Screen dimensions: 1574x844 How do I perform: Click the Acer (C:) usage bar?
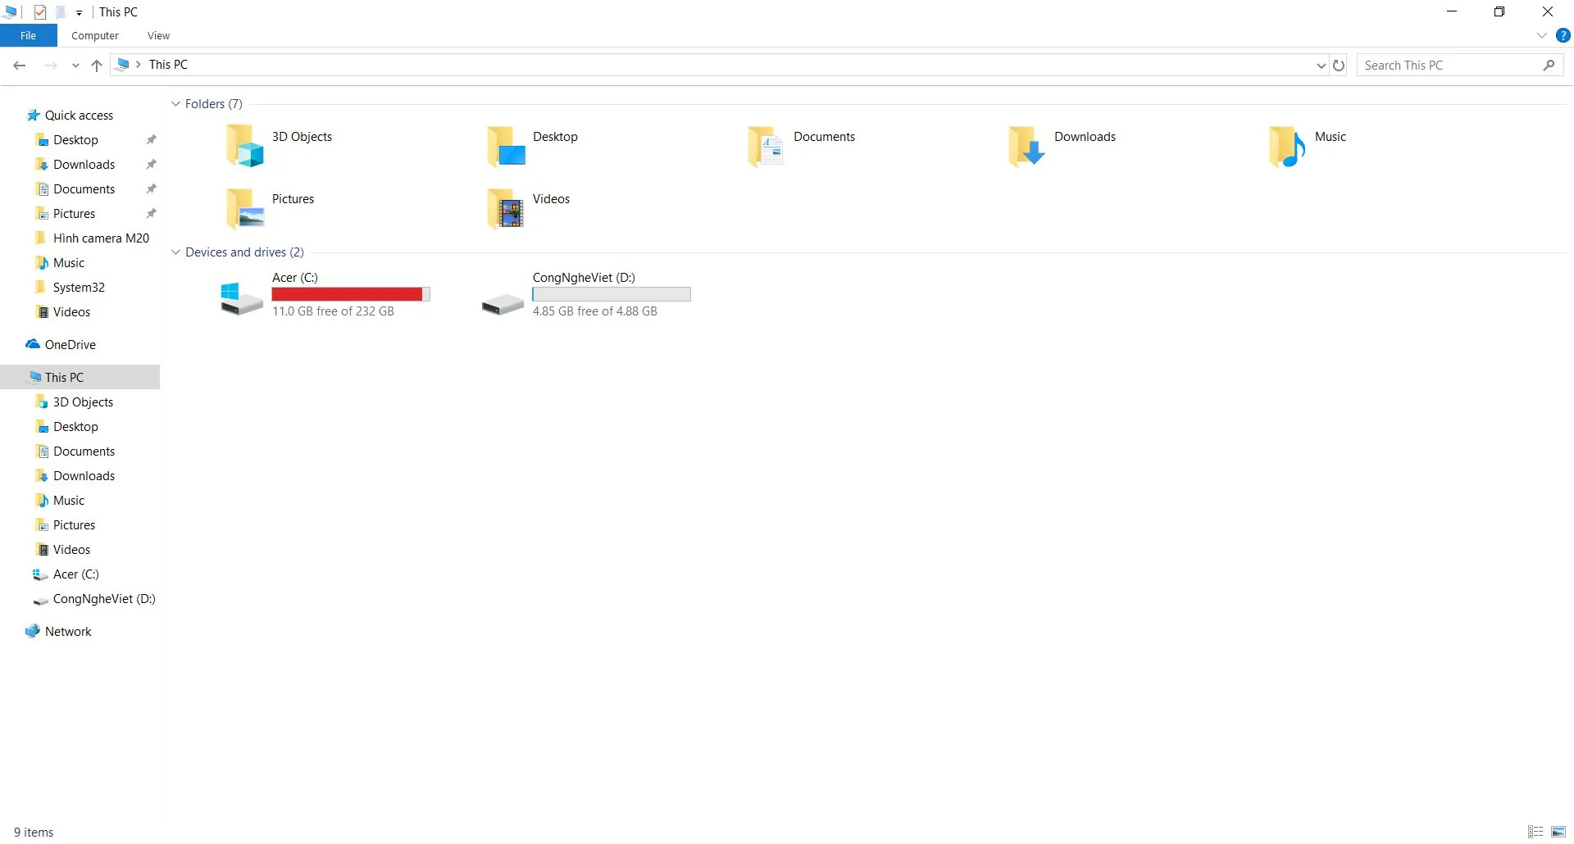coord(351,294)
